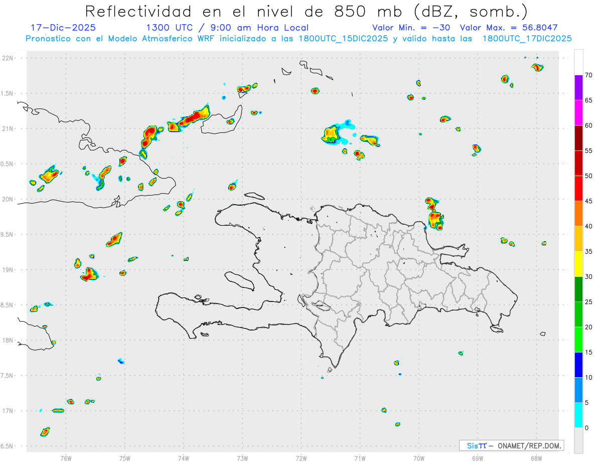Click the '21N' latitude axis label
This screenshot has height=465, width=602.
tap(8, 128)
